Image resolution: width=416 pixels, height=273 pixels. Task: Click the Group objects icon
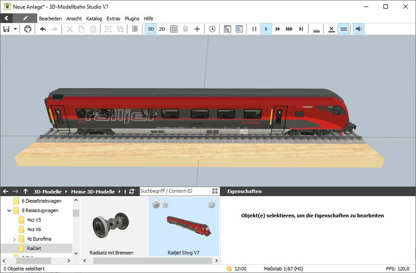(x=108, y=29)
